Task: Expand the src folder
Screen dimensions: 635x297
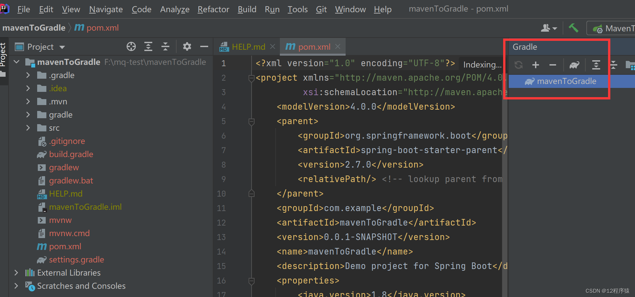Action: 28,128
